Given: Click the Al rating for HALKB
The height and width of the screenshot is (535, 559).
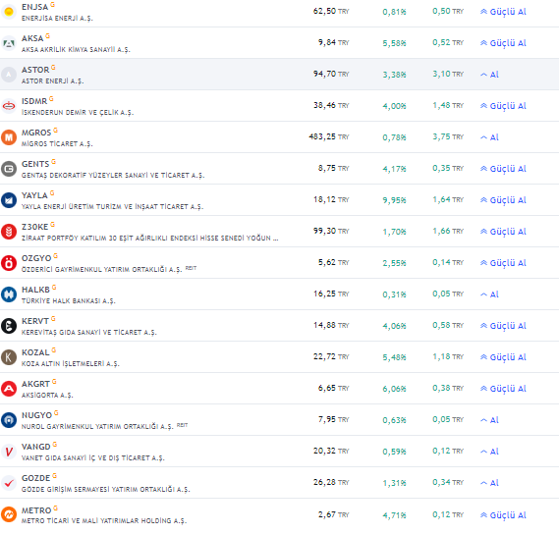Looking at the screenshot, I should (489, 294).
